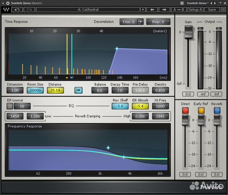Select the Room Size 20000 value box
Image resolution: width=228 pixels, height=195 pixels.
click(35, 90)
